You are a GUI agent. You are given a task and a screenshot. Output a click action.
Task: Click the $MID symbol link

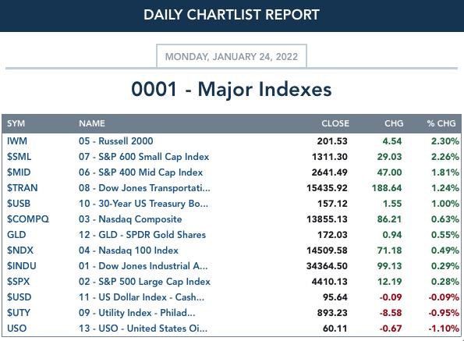click(x=19, y=172)
